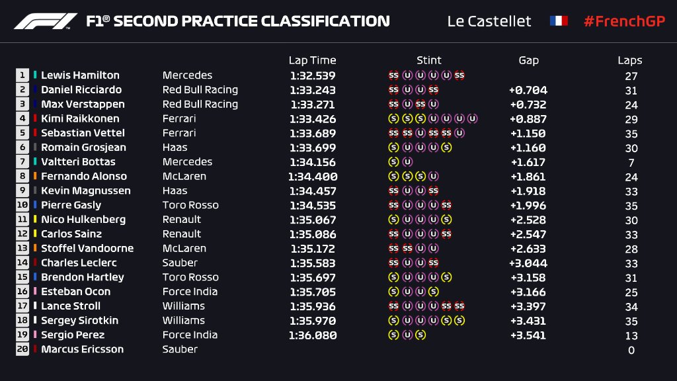Click the Gap column header
Screen dimensions: 677x381
528,60
